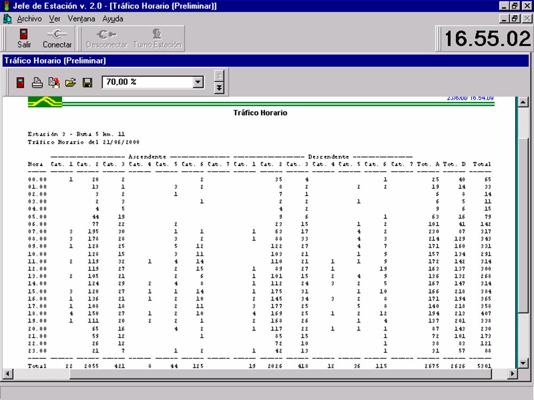
Task: Open a file with the folder icon
Action: coord(70,82)
